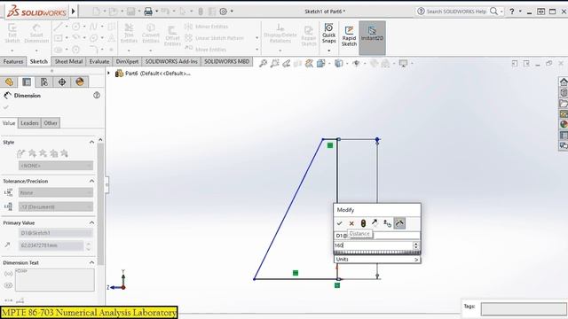Switch to the Sheet Metal tab

point(69,61)
